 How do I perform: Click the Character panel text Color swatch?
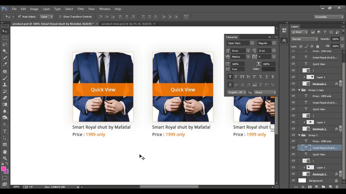pos(268,69)
